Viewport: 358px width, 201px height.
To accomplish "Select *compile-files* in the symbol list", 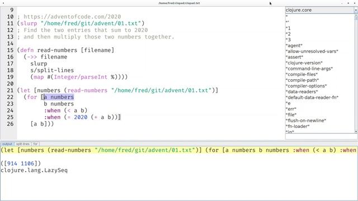I will [302, 74].
